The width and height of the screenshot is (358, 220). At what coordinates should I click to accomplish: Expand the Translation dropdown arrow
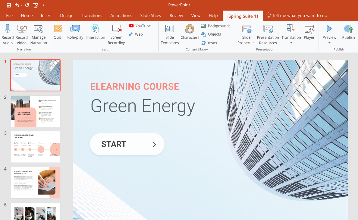tap(291, 43)
